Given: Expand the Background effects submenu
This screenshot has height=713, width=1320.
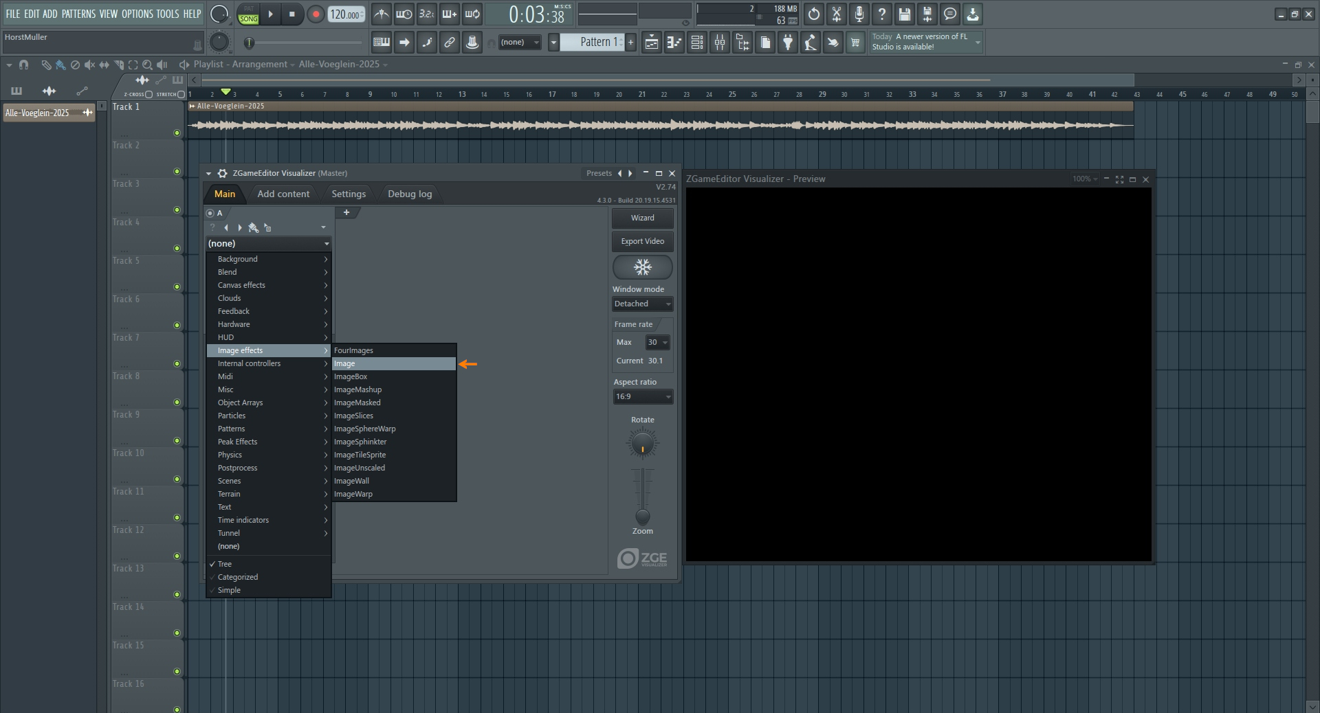Looking at the screenshot, I should (269, 259).
